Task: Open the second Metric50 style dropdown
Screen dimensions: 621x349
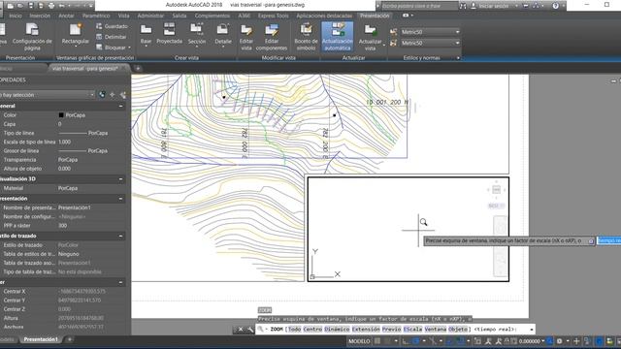Action: point(430,43)
